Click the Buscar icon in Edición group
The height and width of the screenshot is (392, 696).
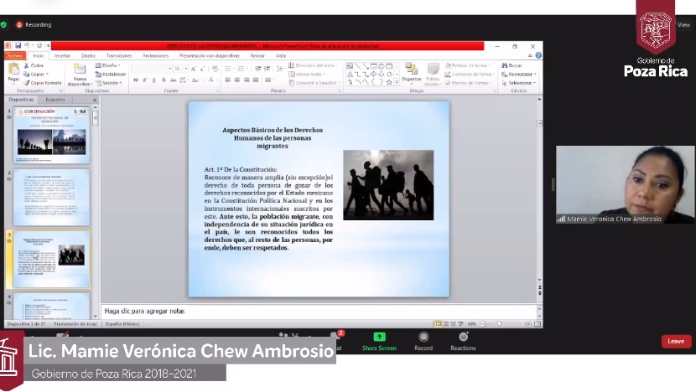click(513, 65)
